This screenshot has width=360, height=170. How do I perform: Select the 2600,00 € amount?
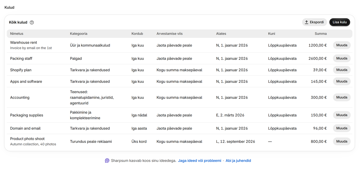point(318,58)
